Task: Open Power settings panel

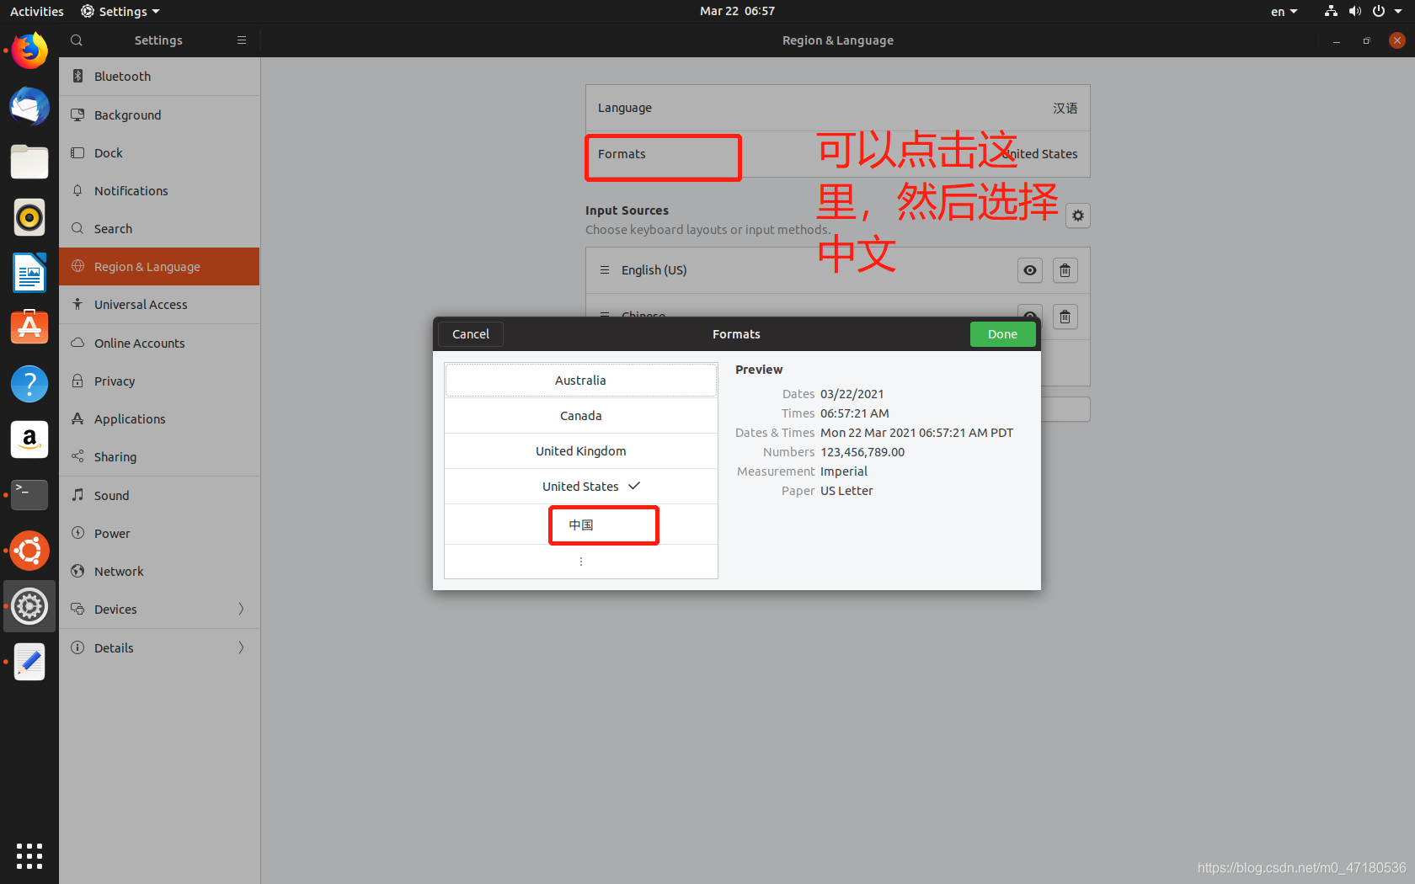Action: pyautogui.click(x=159, y=534)
